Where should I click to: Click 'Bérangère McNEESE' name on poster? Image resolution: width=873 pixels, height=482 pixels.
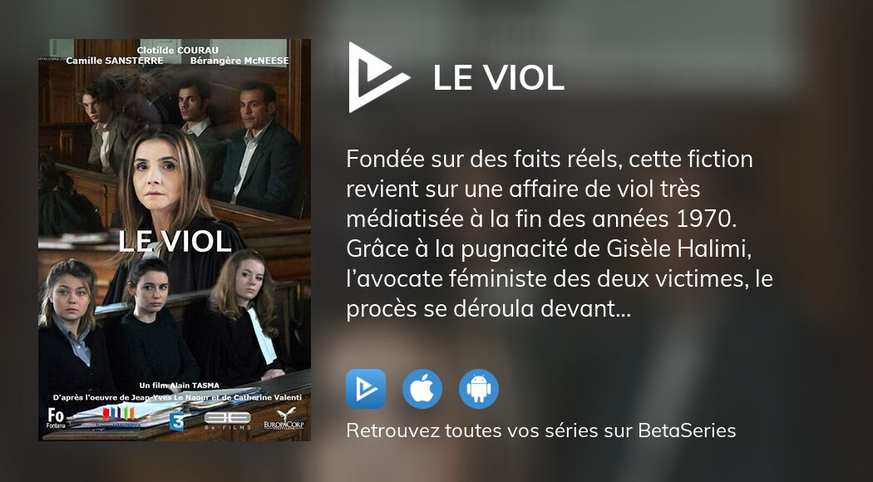point(239,61)
